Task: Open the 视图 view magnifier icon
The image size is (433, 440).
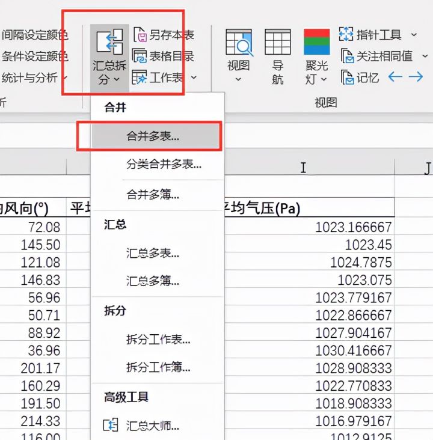Action: (x=239, y=42)
